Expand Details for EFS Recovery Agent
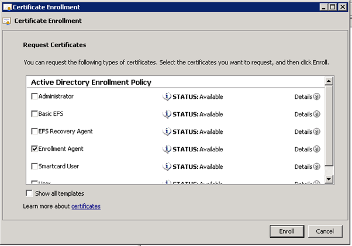This screenshot has height=246, width=352. pos(308,132)
